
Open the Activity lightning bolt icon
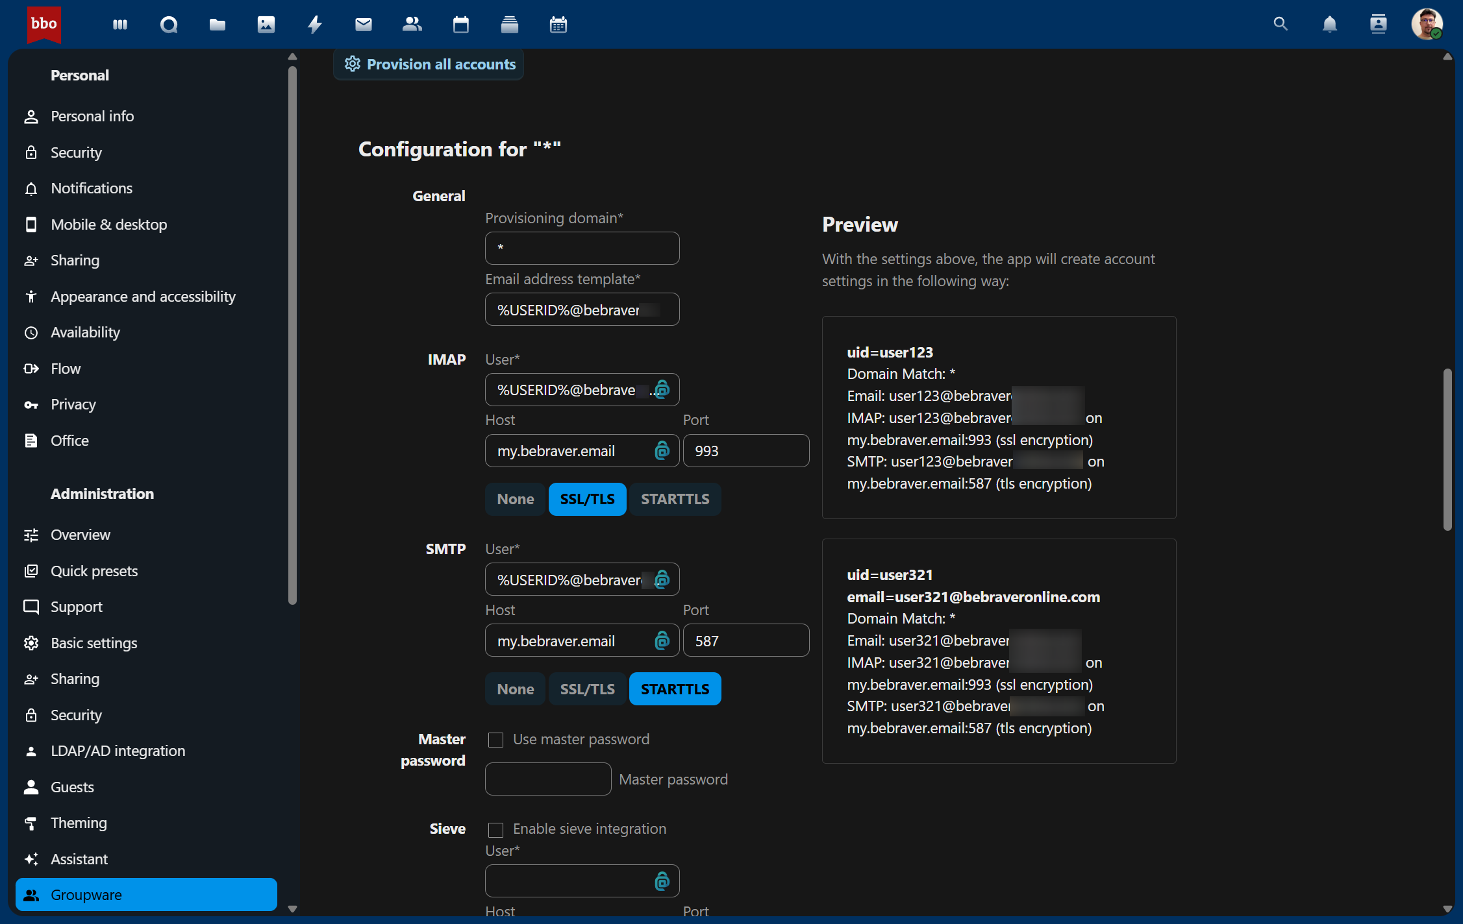[x=315, y=25]
